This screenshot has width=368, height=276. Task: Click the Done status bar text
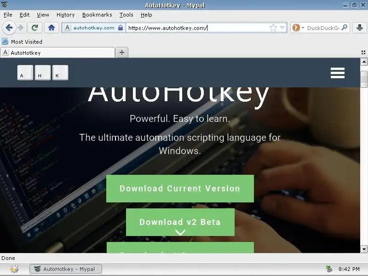click(8, 258)
